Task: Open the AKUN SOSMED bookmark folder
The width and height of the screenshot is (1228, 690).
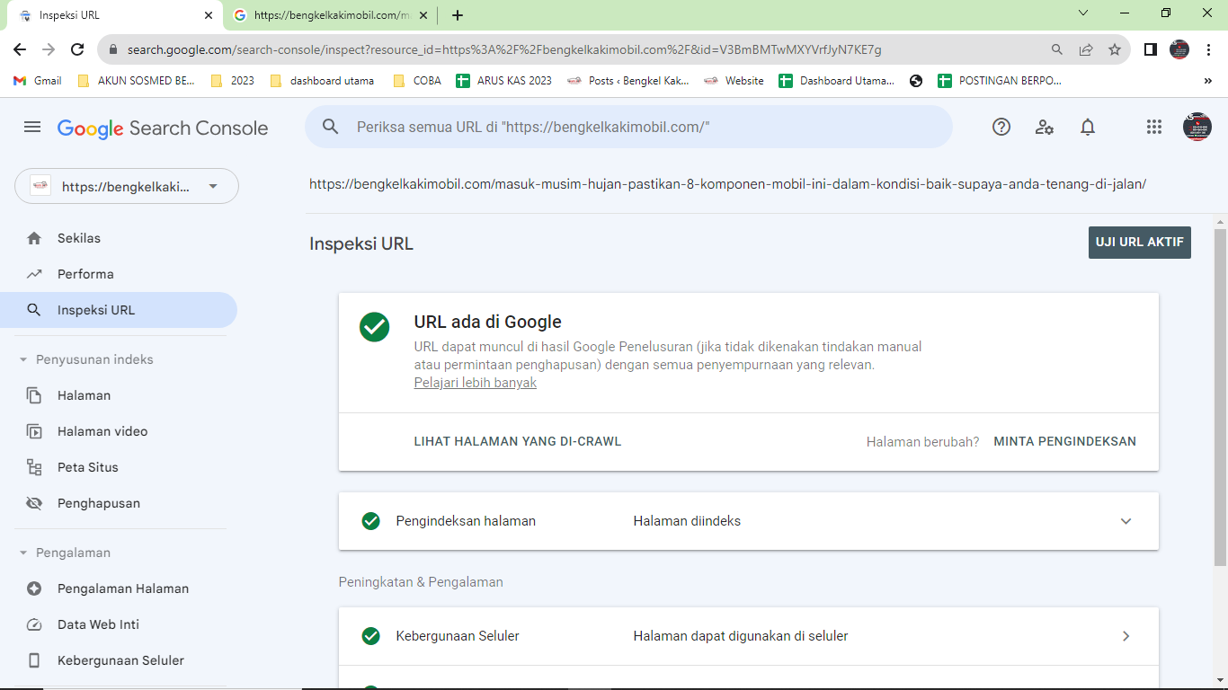Action: click(x=137, y=81)
